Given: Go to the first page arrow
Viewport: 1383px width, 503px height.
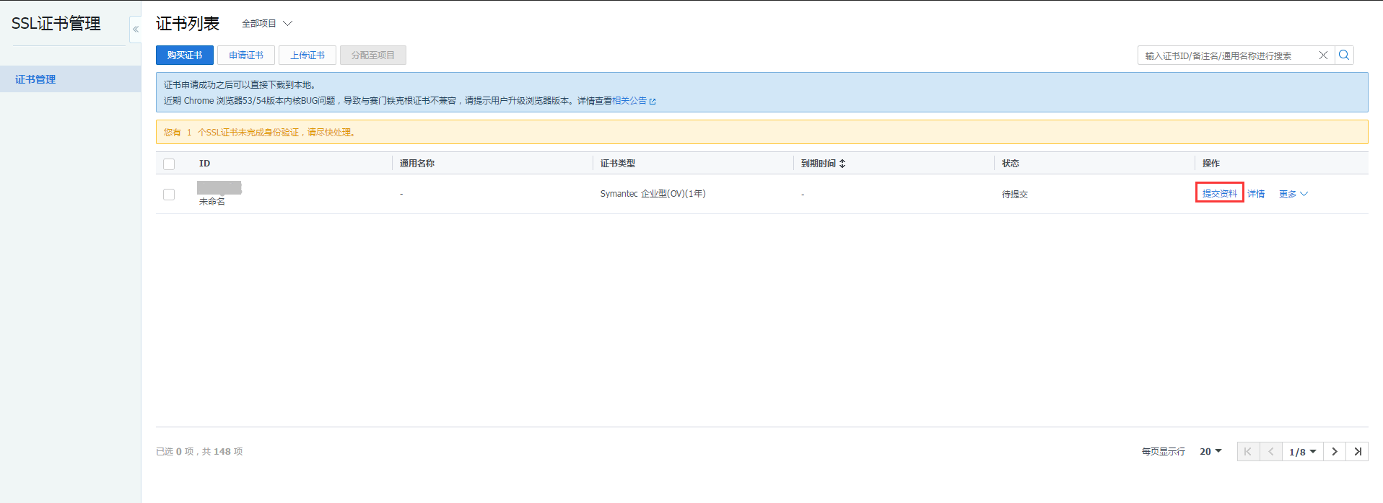Looking at the screenshot, I should click(x=1248, y=452).
